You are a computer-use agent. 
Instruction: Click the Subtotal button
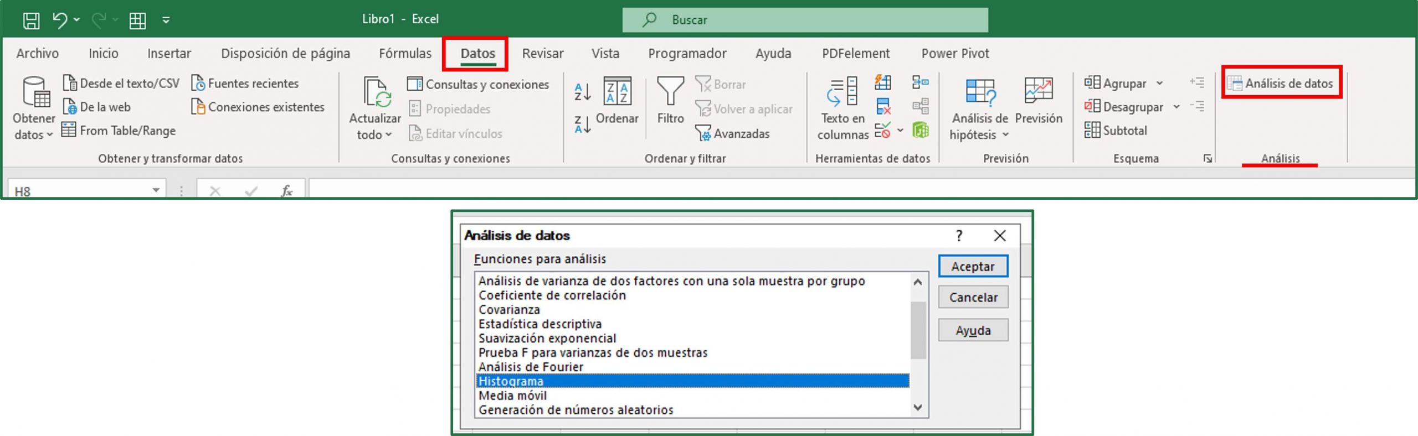click(1116, 131)
